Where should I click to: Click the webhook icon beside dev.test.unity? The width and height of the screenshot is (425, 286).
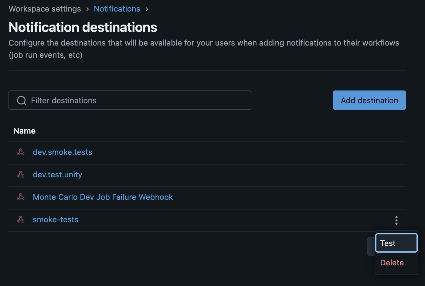point(21,174)
